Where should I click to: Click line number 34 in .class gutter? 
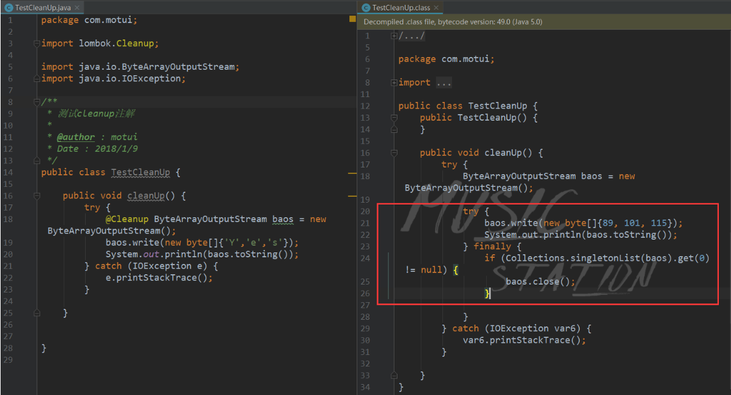365,387
